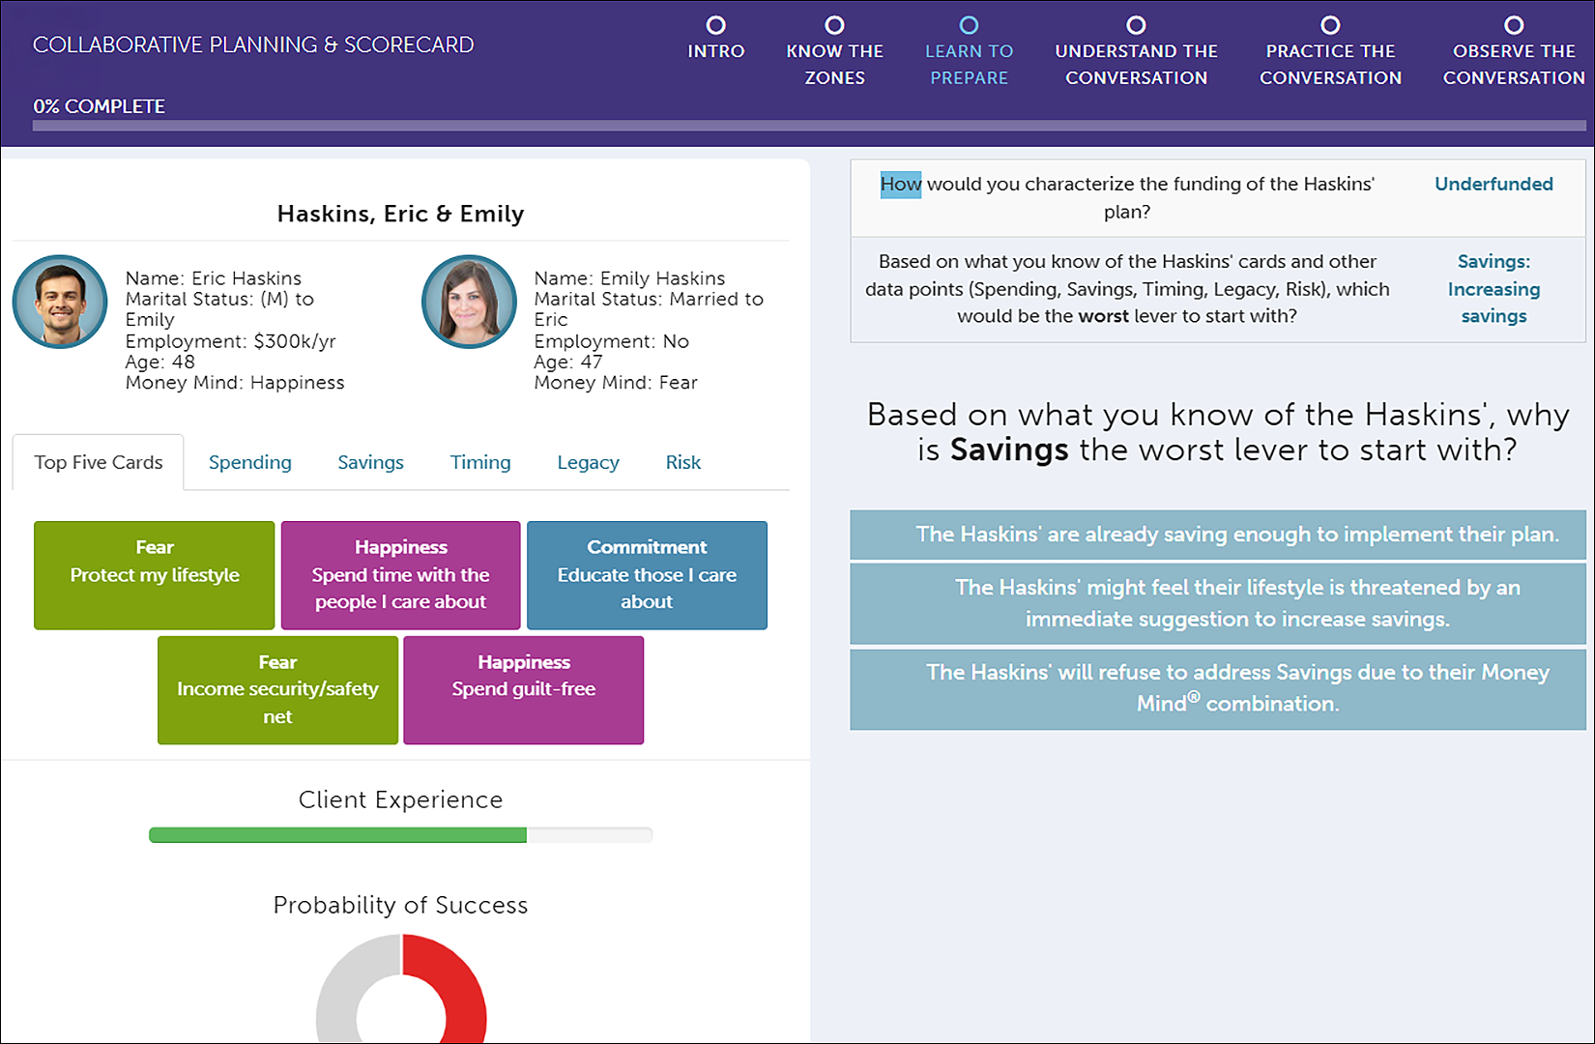Open the Understand the Conversation step circle
1595x1044 pixels.
(1136, 25)
